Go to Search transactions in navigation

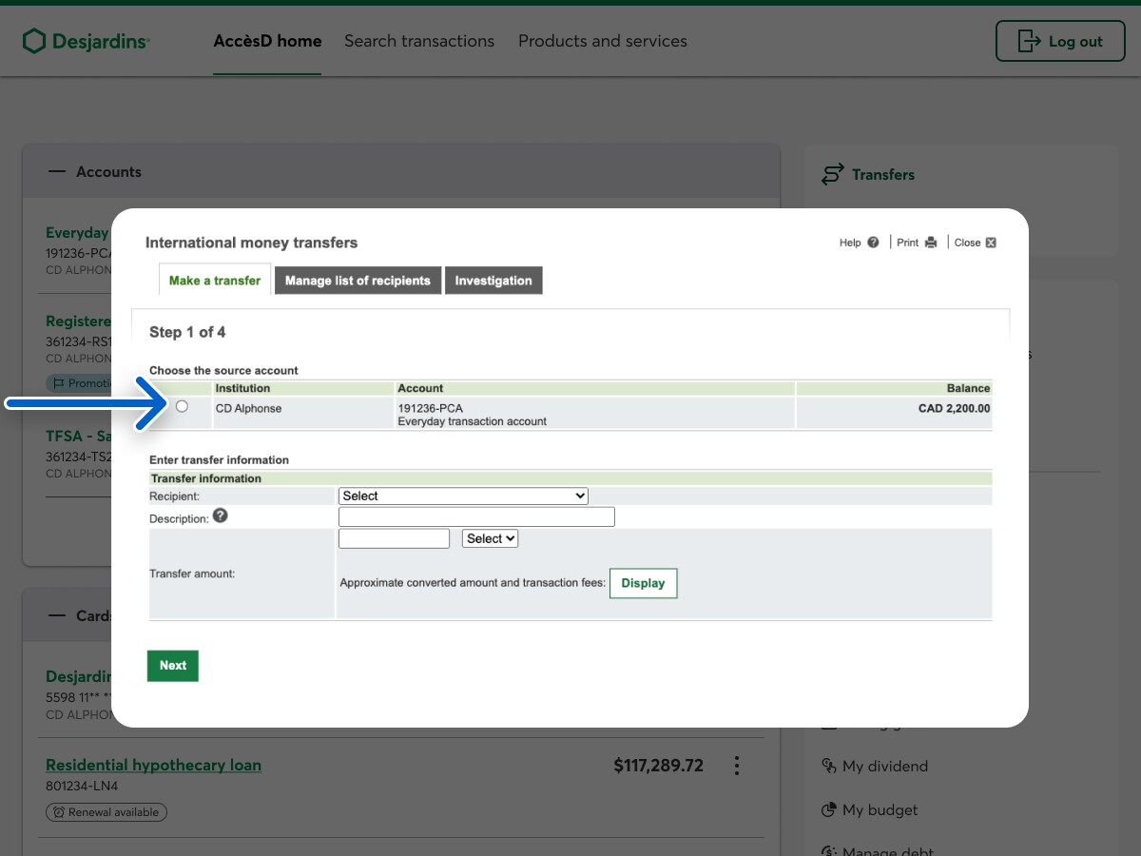tap(419, 41)
